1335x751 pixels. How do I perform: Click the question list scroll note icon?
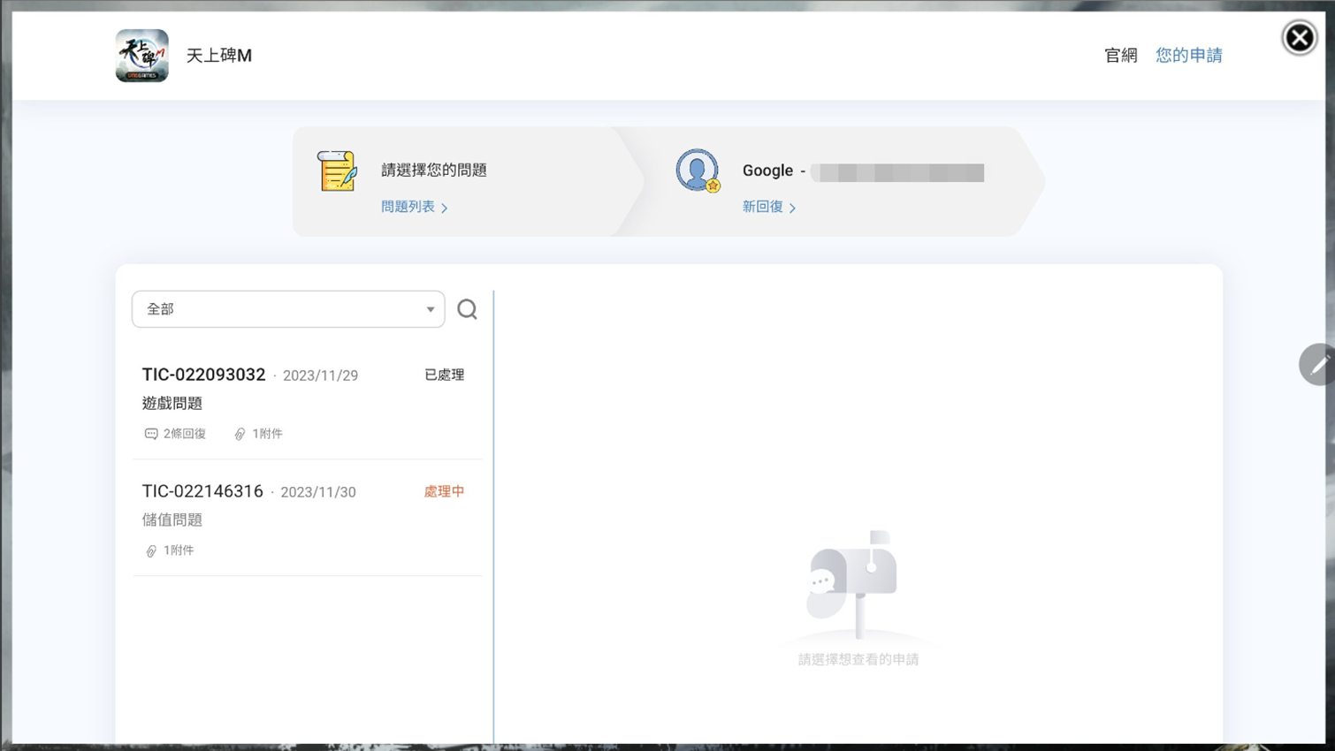coord(337,171)
